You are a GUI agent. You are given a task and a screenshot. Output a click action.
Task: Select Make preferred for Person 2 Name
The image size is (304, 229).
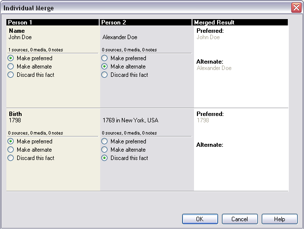[105, 58]
